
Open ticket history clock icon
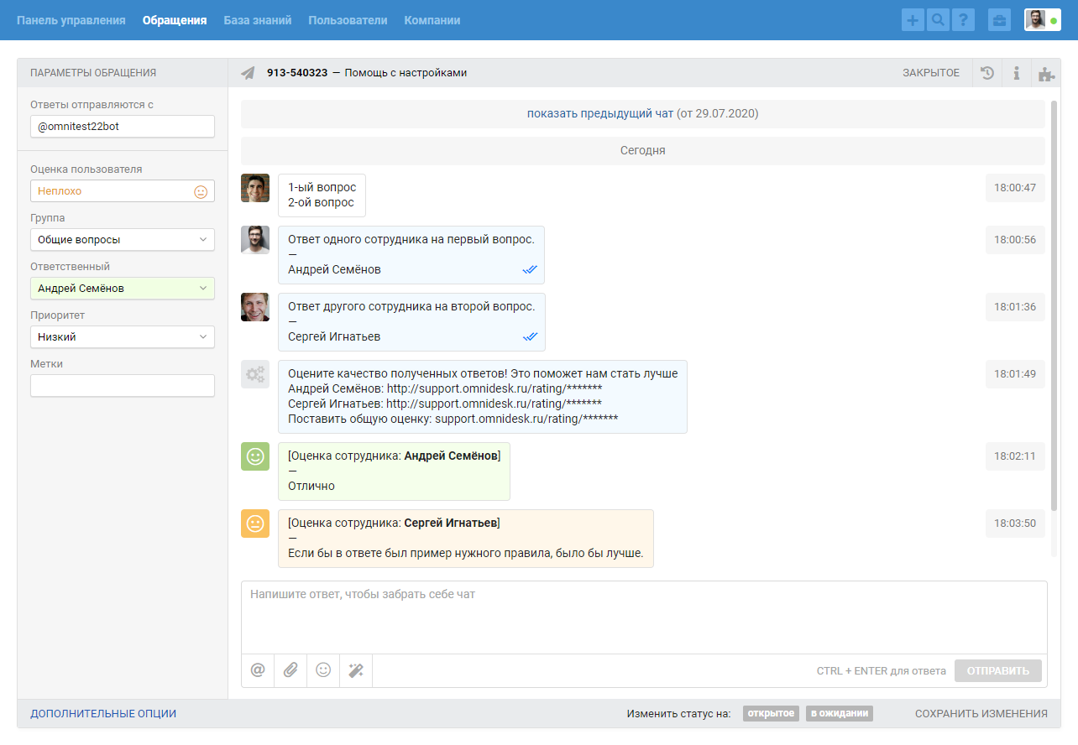coord(987,73)
